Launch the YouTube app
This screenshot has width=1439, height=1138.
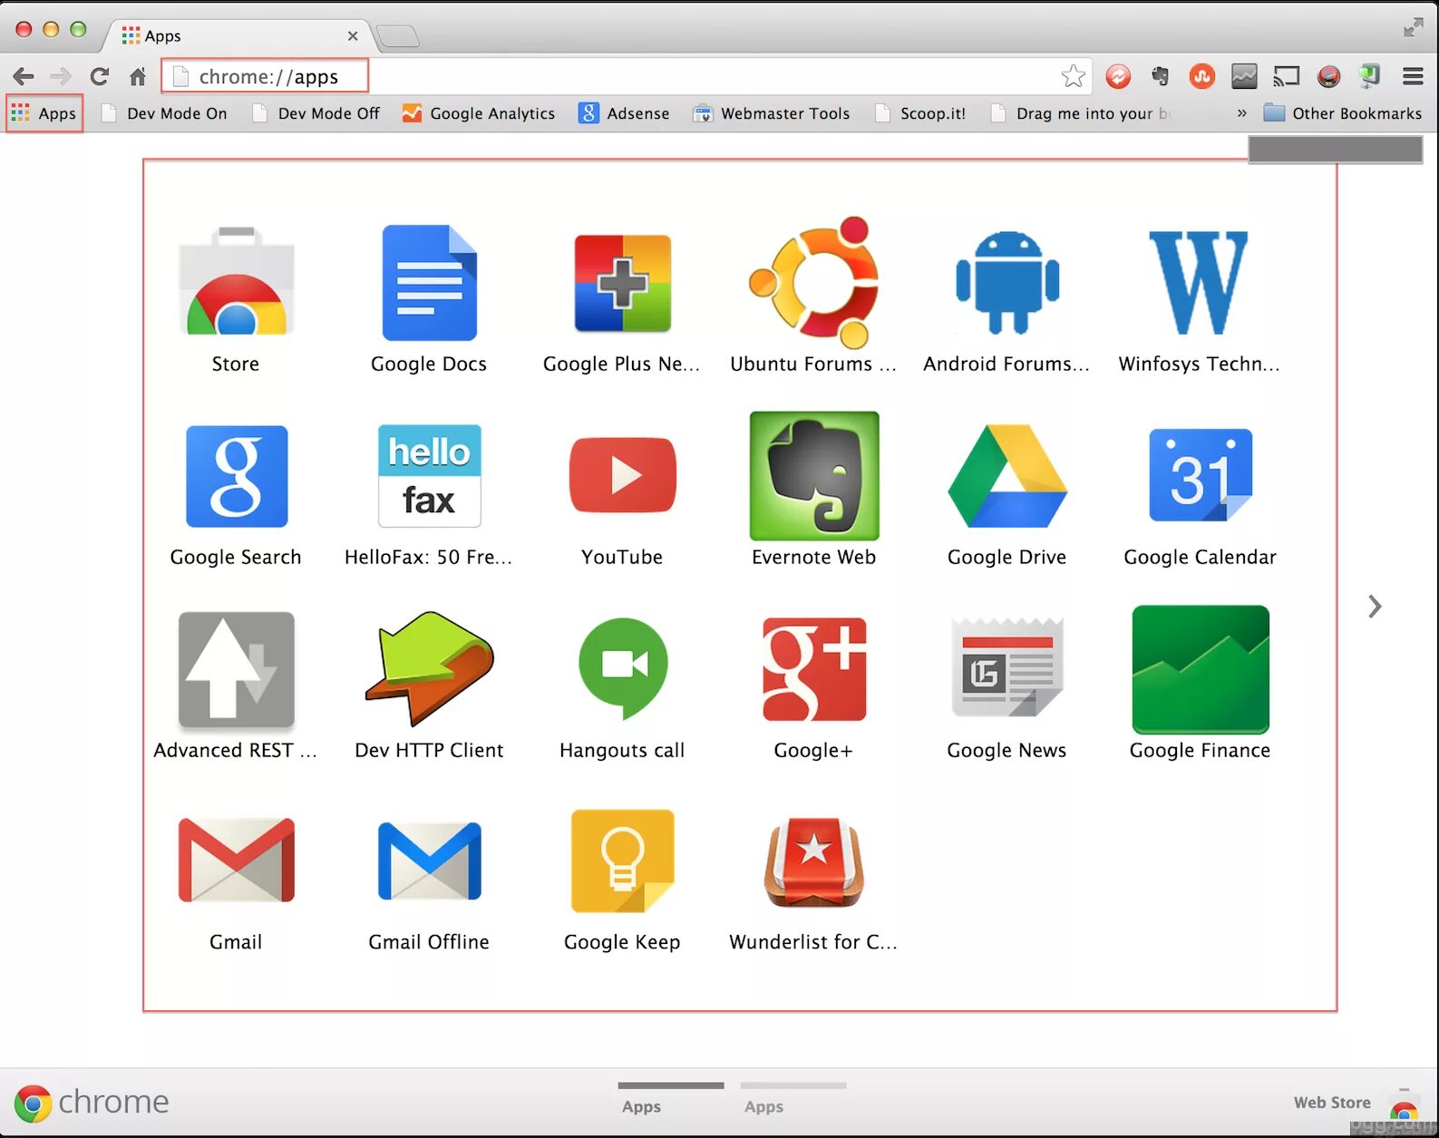pos(622,475)
